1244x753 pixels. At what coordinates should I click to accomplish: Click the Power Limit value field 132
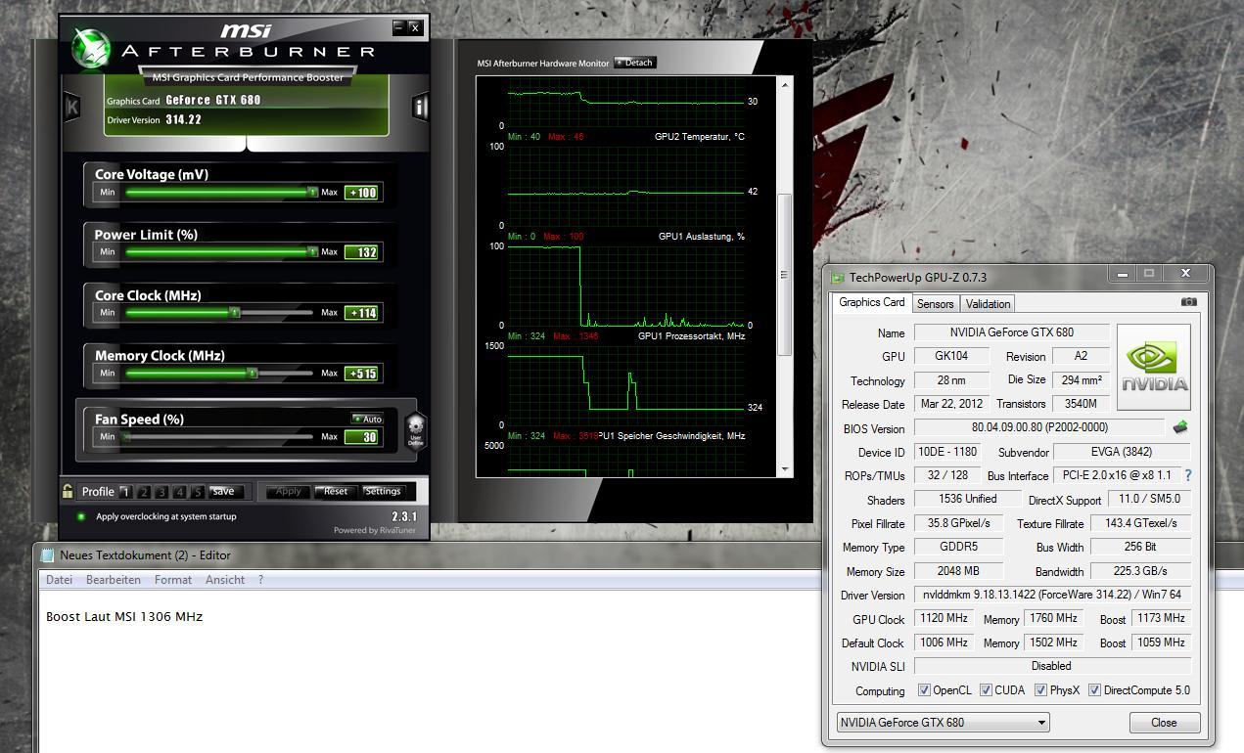coord(362,252)
